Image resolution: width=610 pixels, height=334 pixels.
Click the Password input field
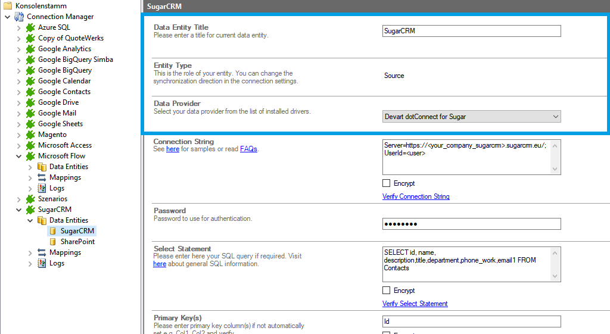pos(471,224)
